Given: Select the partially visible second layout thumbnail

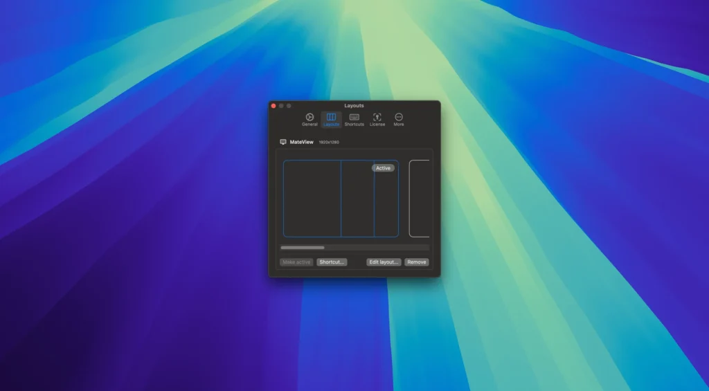Looking at the screenshot, I should click(419, 199).
